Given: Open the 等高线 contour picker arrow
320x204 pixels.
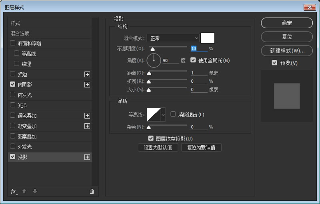Looking at the screenshot, I should [x=163, y=115].
